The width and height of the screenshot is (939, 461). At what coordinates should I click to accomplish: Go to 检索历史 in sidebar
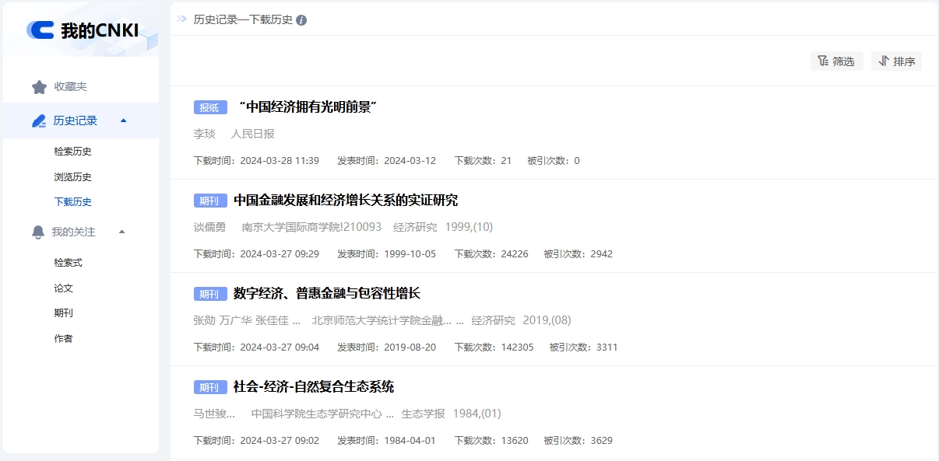click(72, 152)
